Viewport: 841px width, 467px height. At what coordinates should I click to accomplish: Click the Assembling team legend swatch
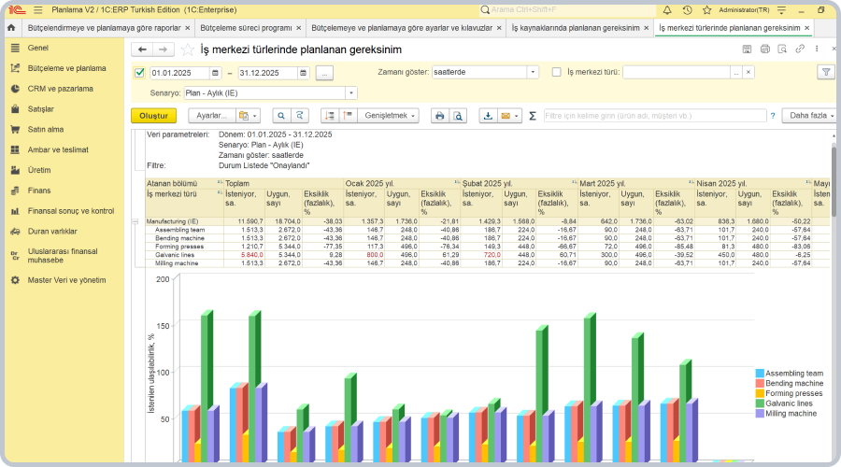[x=760, y=374]
